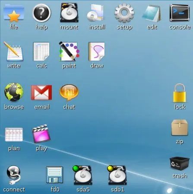
Task: Click the "write" label text
Action: click(x=14, y=66)
